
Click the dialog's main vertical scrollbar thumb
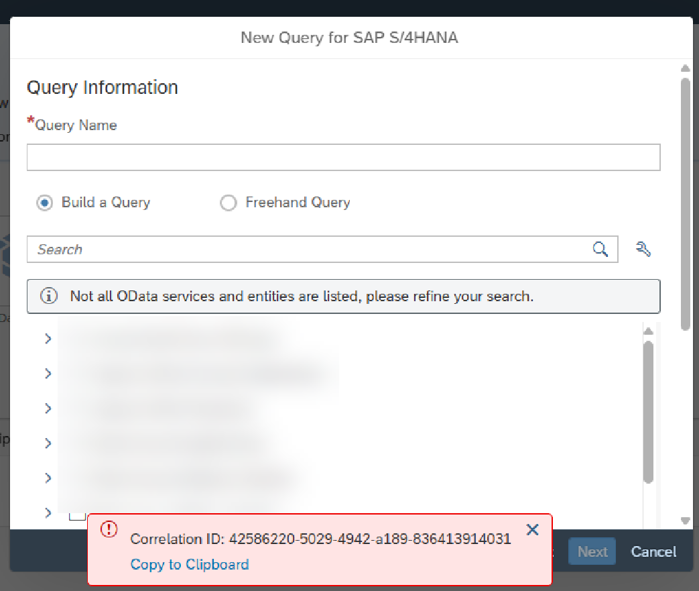[x=685, y=204]
